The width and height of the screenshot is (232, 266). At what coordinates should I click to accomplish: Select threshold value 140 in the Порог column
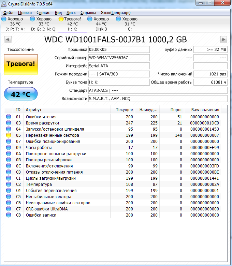(178, 135)
